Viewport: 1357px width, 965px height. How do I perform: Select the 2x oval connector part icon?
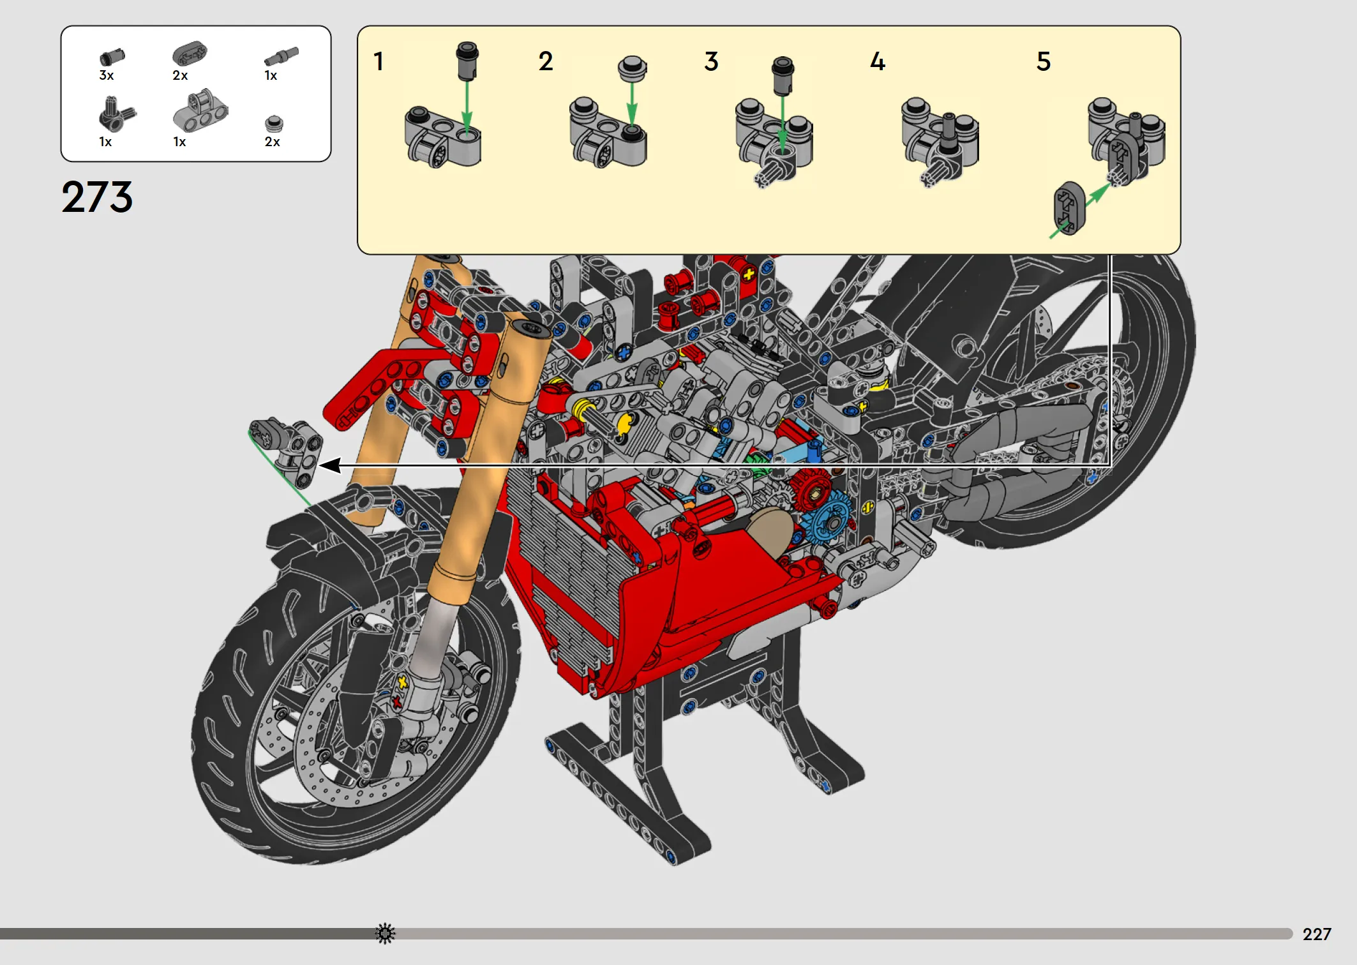pos(190,54)
